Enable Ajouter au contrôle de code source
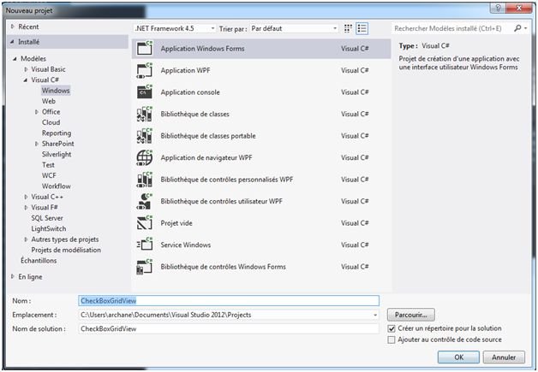Screen dimensions: 538x372 click(x=392, y=340)
